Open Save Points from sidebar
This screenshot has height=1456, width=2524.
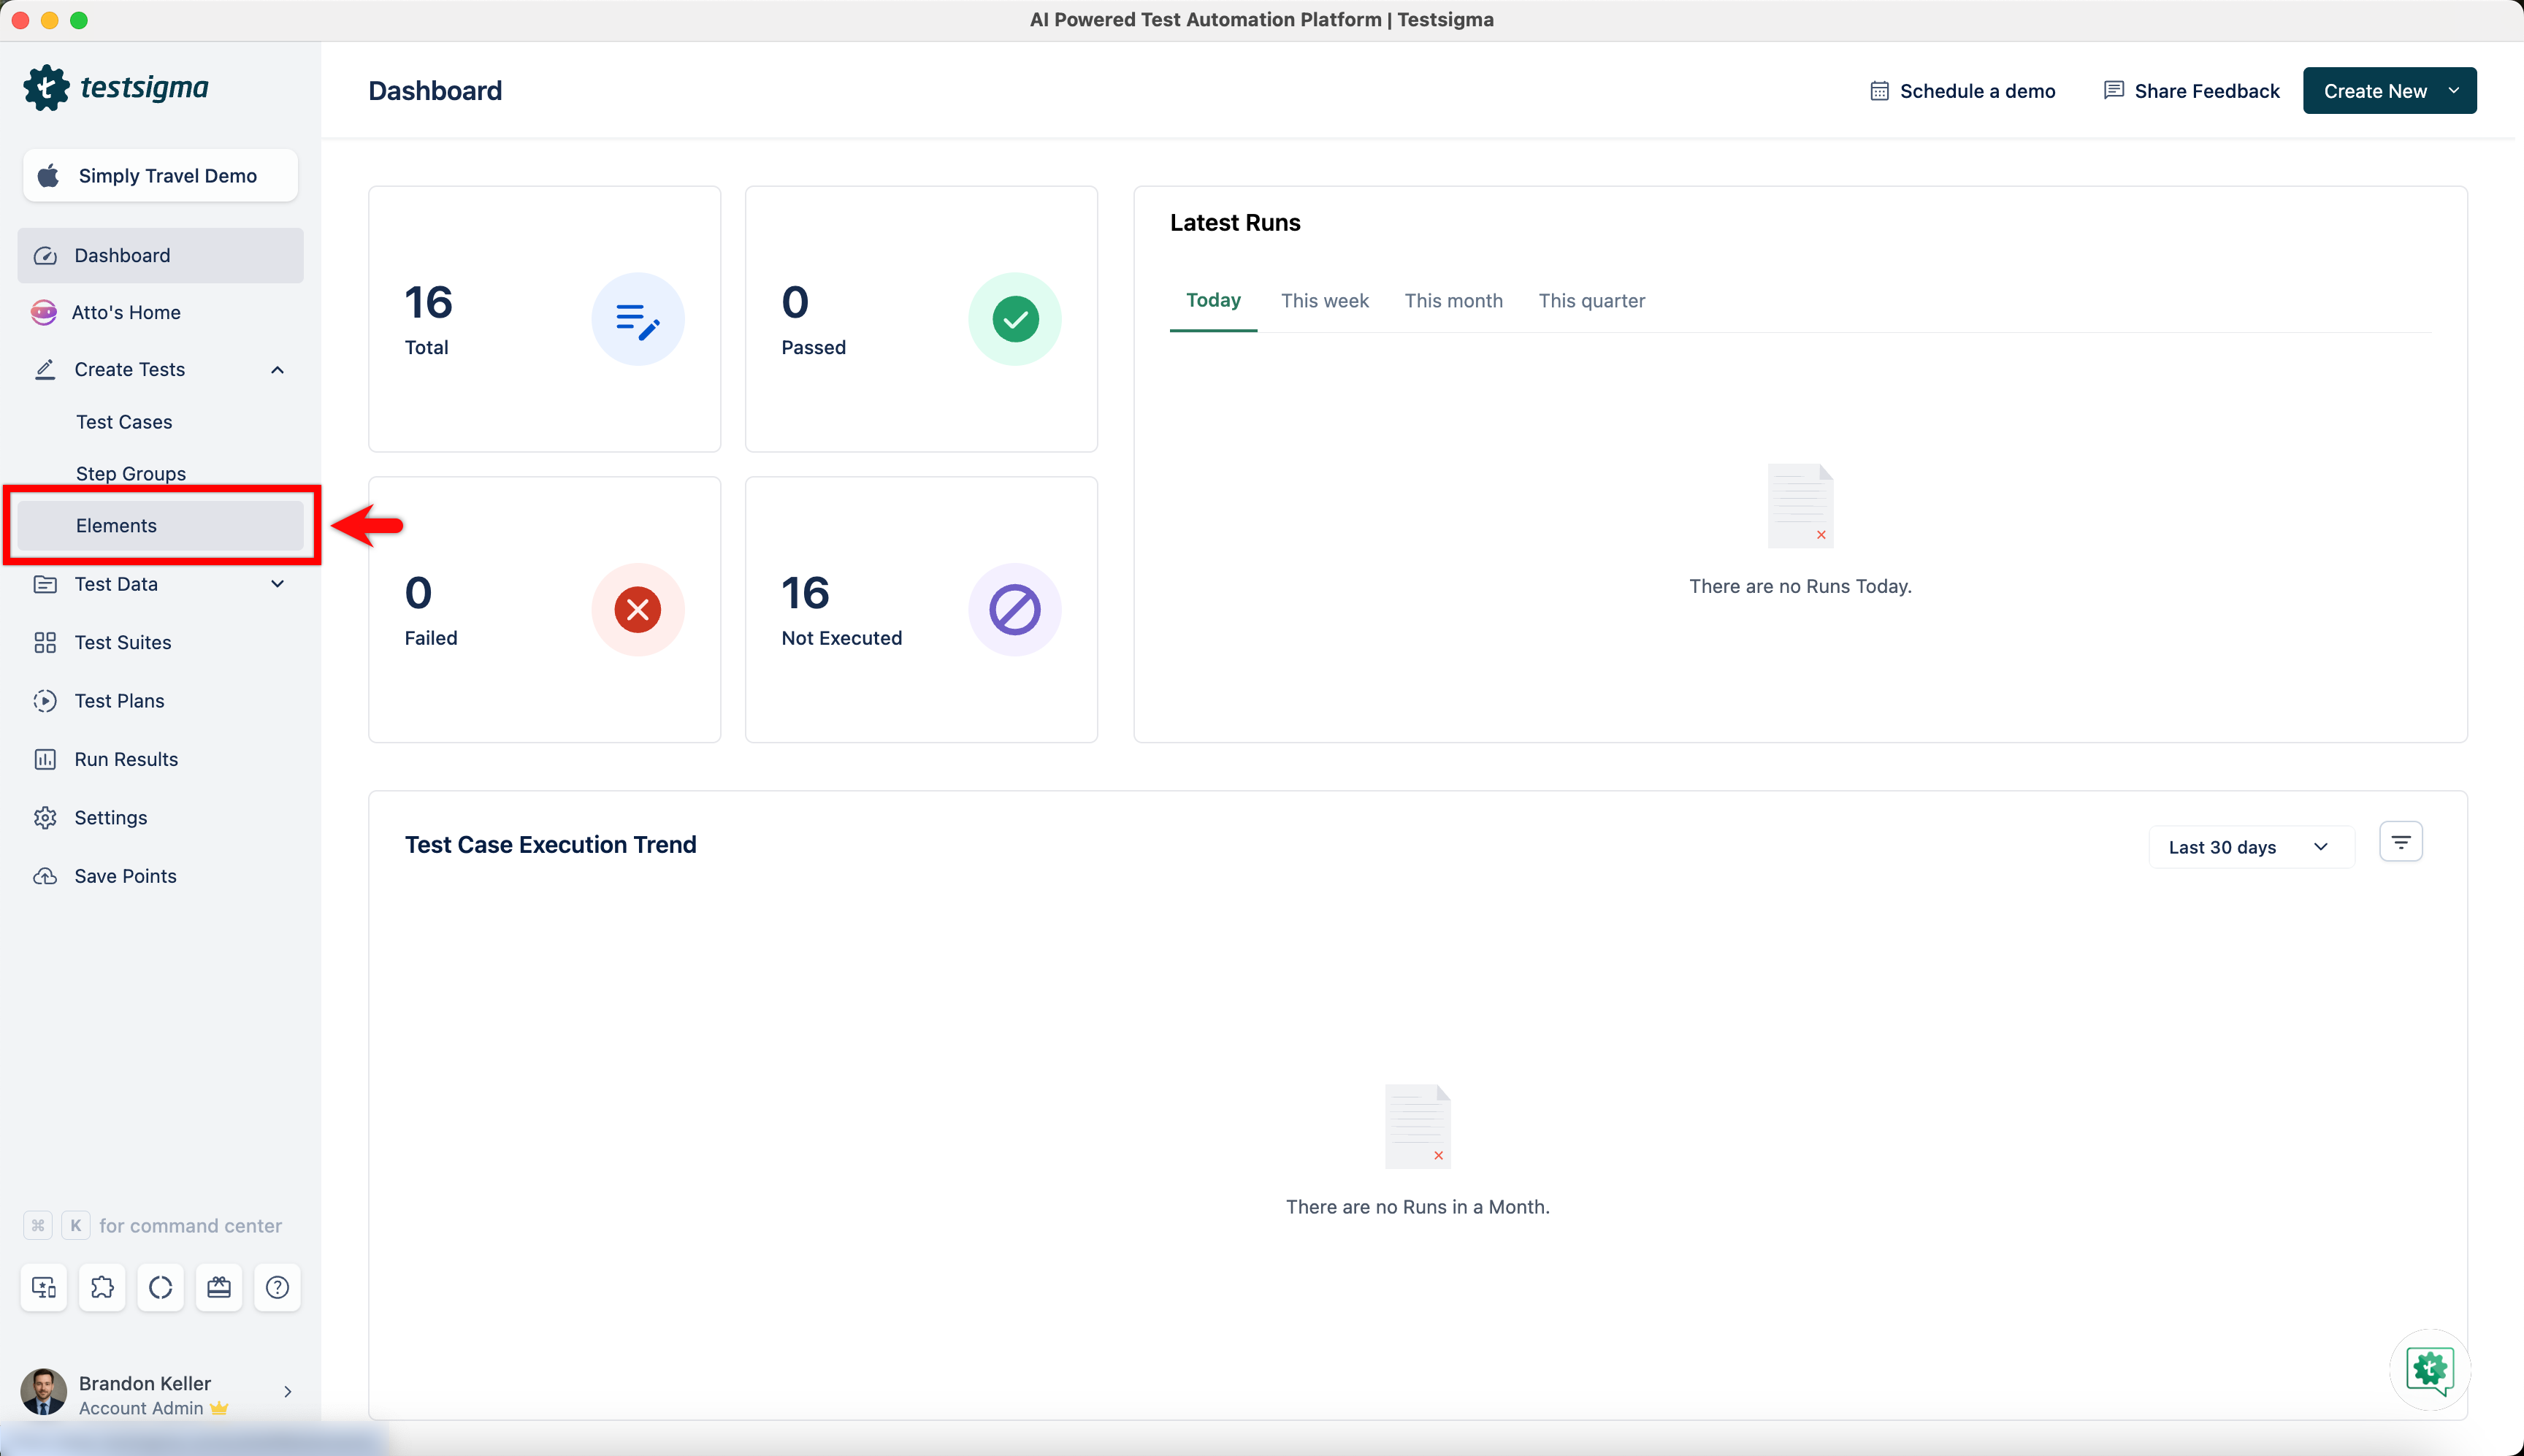[x=125, y=876]
